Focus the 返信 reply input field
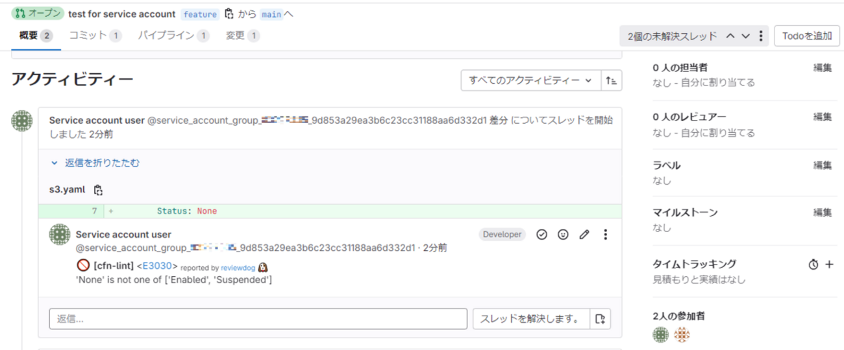The height and width of the screenshot is (350, 844). 258,318
